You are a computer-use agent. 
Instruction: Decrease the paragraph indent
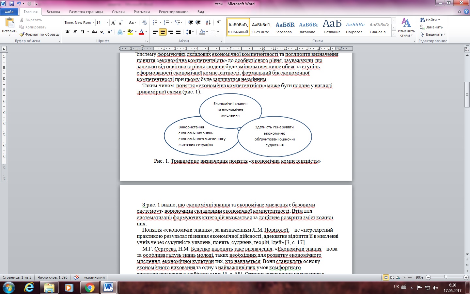point(191,23)
